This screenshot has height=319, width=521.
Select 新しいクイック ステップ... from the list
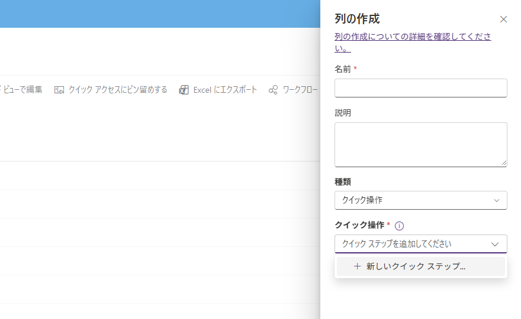[x=416, y=266]
